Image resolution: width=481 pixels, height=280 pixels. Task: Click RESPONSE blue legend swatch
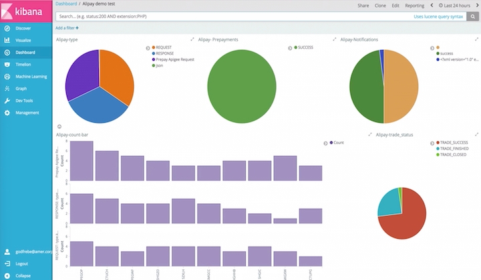pos(154,53)
